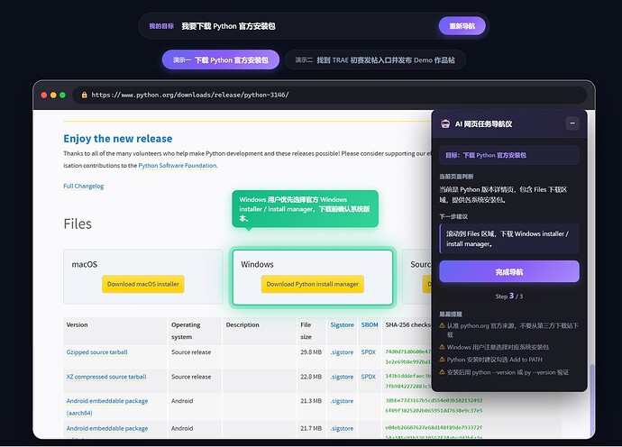Switch to 演示二 TRAE demo tab

tap(375, 59)
